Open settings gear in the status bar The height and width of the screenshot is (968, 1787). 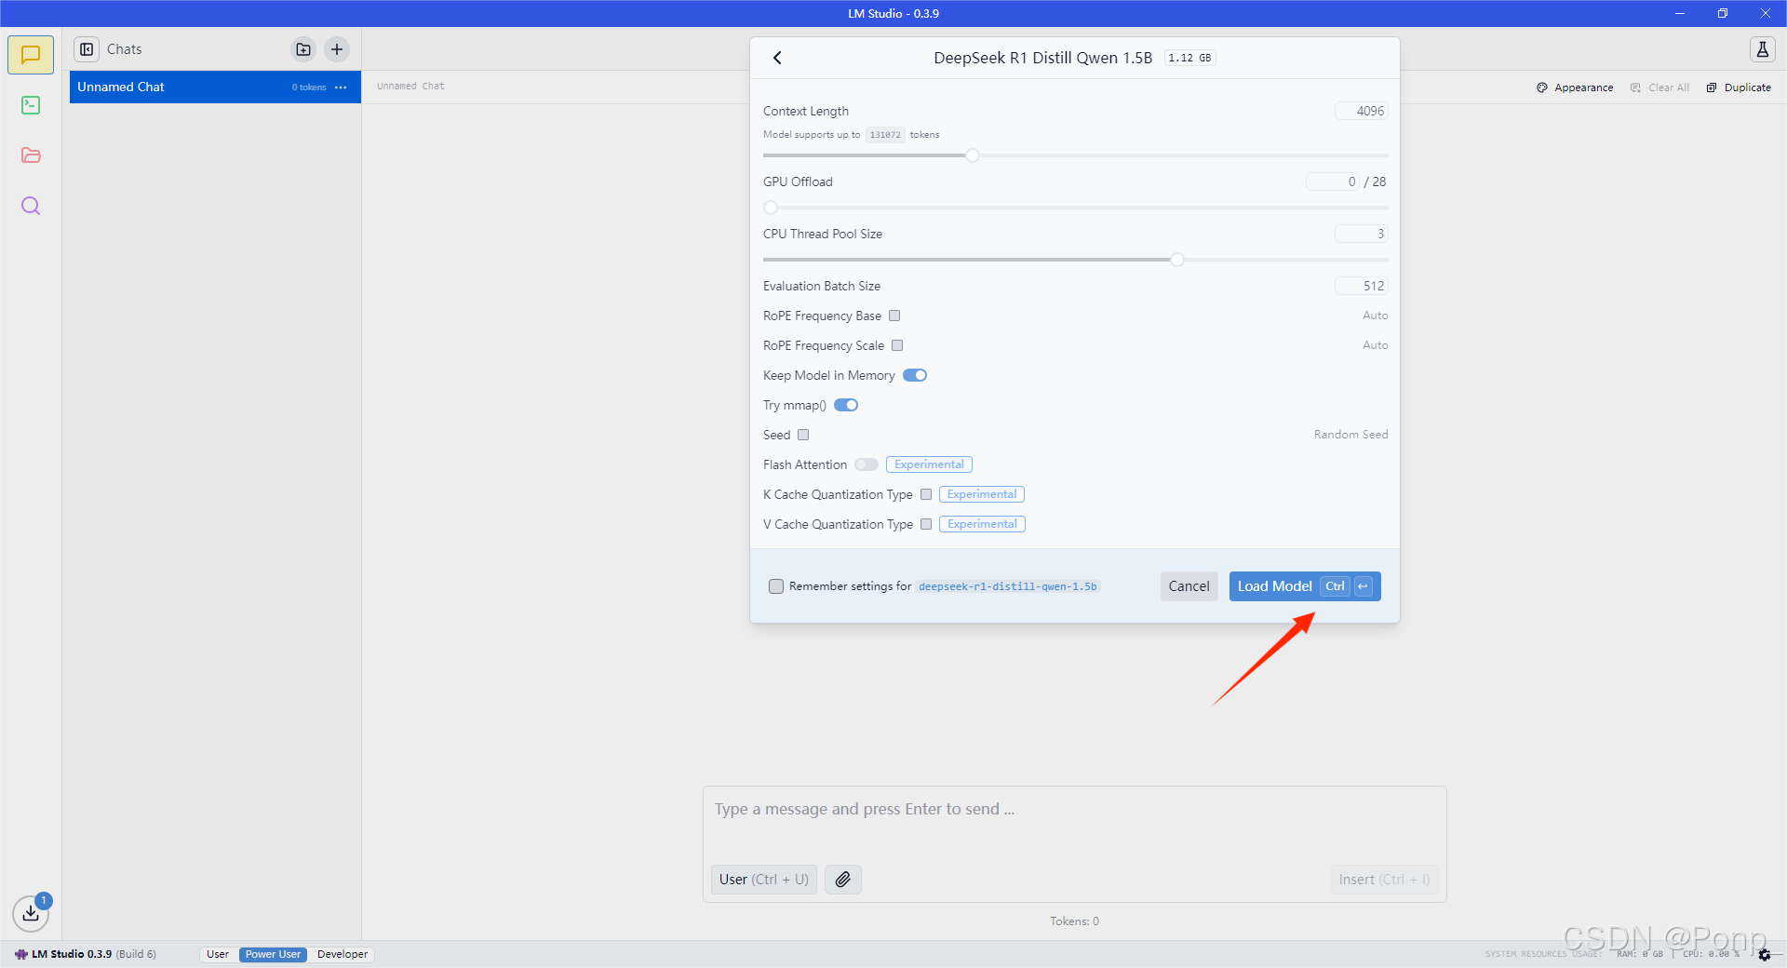point(1765,955)
